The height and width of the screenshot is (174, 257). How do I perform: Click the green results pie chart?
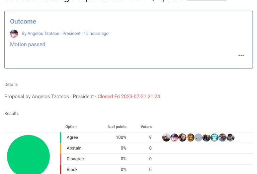click(x=28, y=155)
